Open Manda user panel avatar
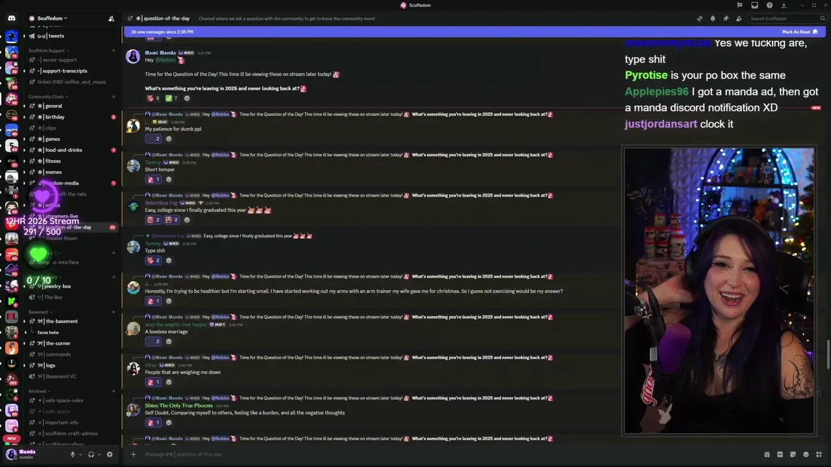831x467 pixels. pos(11,454)
